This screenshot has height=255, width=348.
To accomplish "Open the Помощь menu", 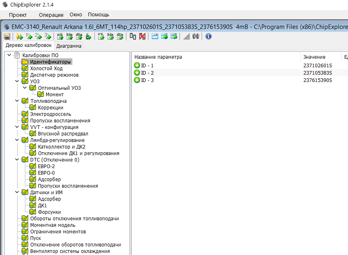I will click(x=99, y=15).
